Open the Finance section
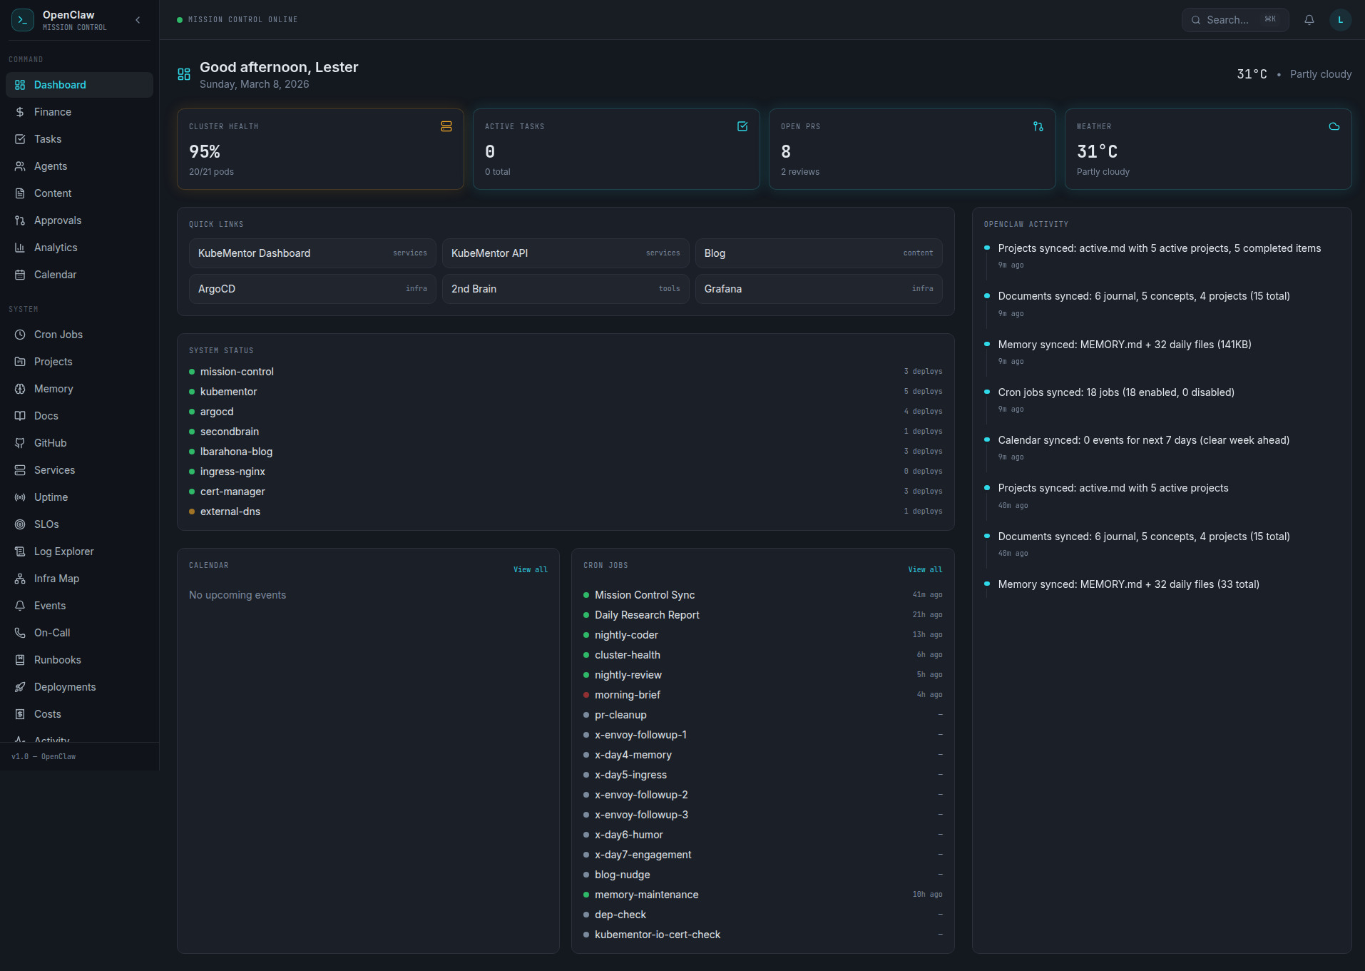The width and height of the screenshot is (1365, 971). pyautogui.click(x=52, y=112)
